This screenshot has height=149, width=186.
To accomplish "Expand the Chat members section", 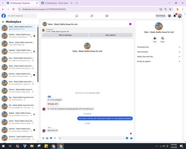I will pyautogui.click(x=158, y=52).
